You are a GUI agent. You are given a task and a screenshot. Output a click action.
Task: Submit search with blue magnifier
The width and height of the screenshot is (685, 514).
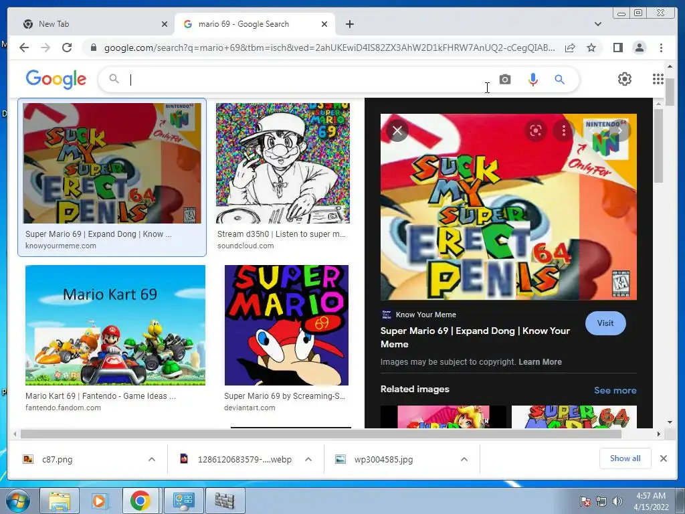(560, 80)
